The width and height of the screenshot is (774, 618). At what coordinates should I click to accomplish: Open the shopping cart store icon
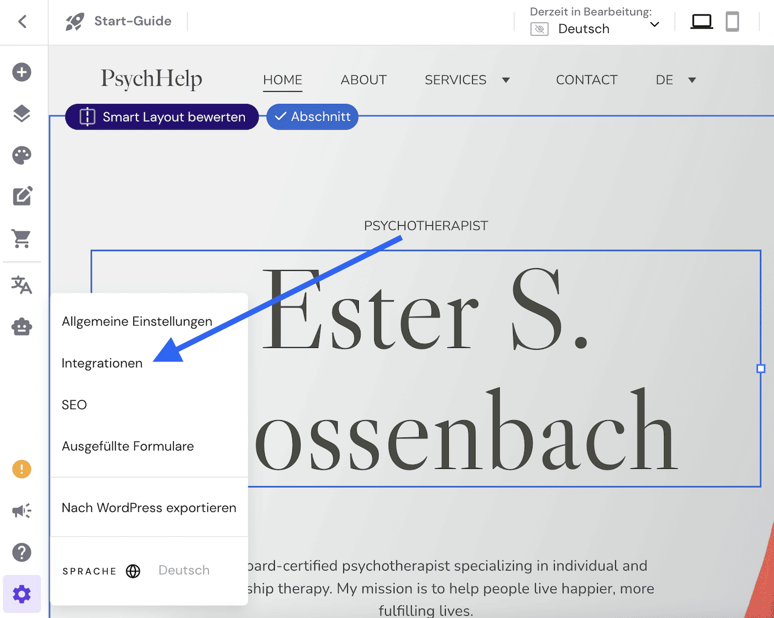(22, 239)
